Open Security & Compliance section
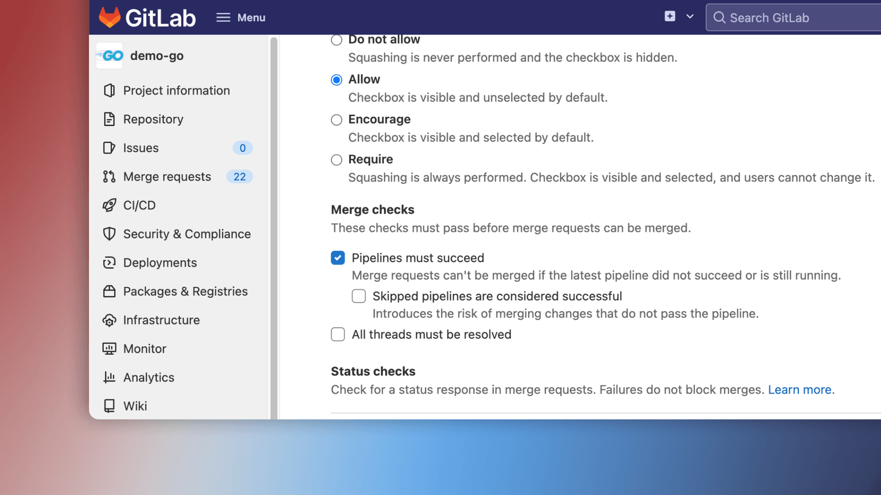 coord(187,234)
